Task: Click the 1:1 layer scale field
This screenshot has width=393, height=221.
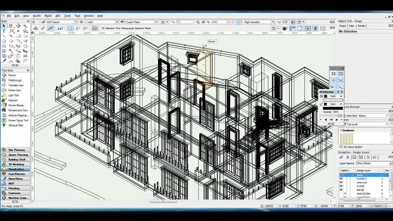Action: pyautogui.click(x=185, y=22)
